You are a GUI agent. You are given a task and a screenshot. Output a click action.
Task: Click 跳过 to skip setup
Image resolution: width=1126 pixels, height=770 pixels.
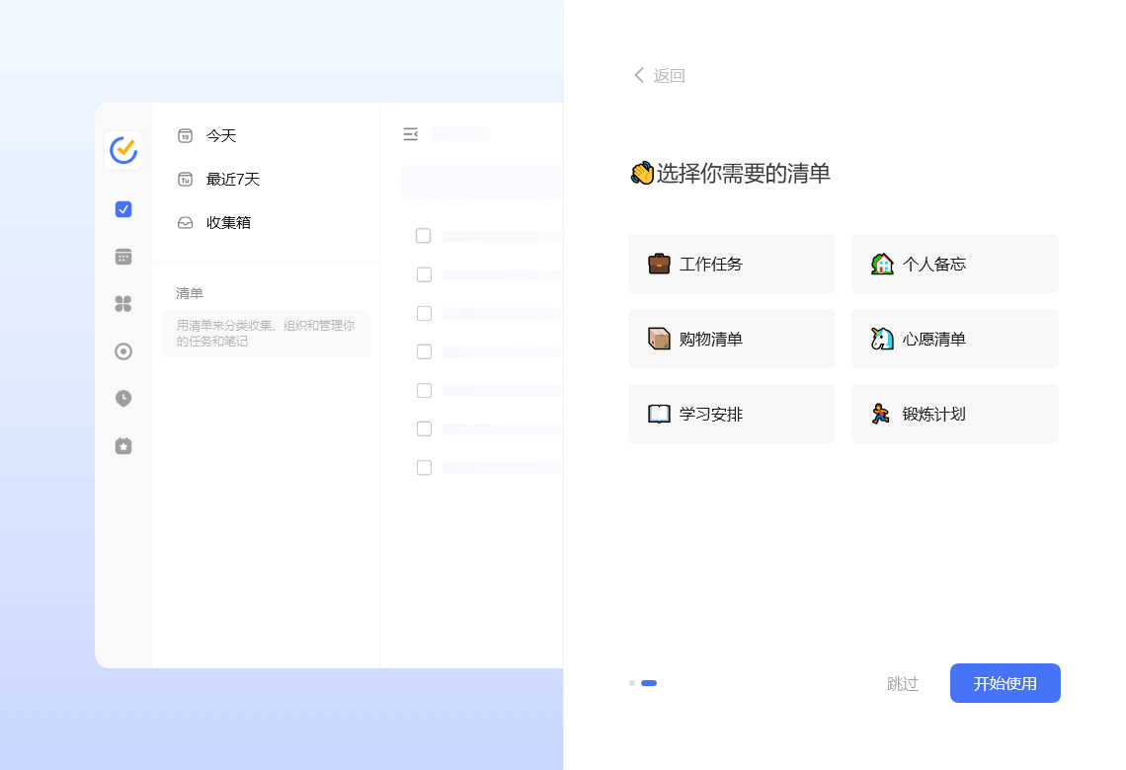coord(903,684)
